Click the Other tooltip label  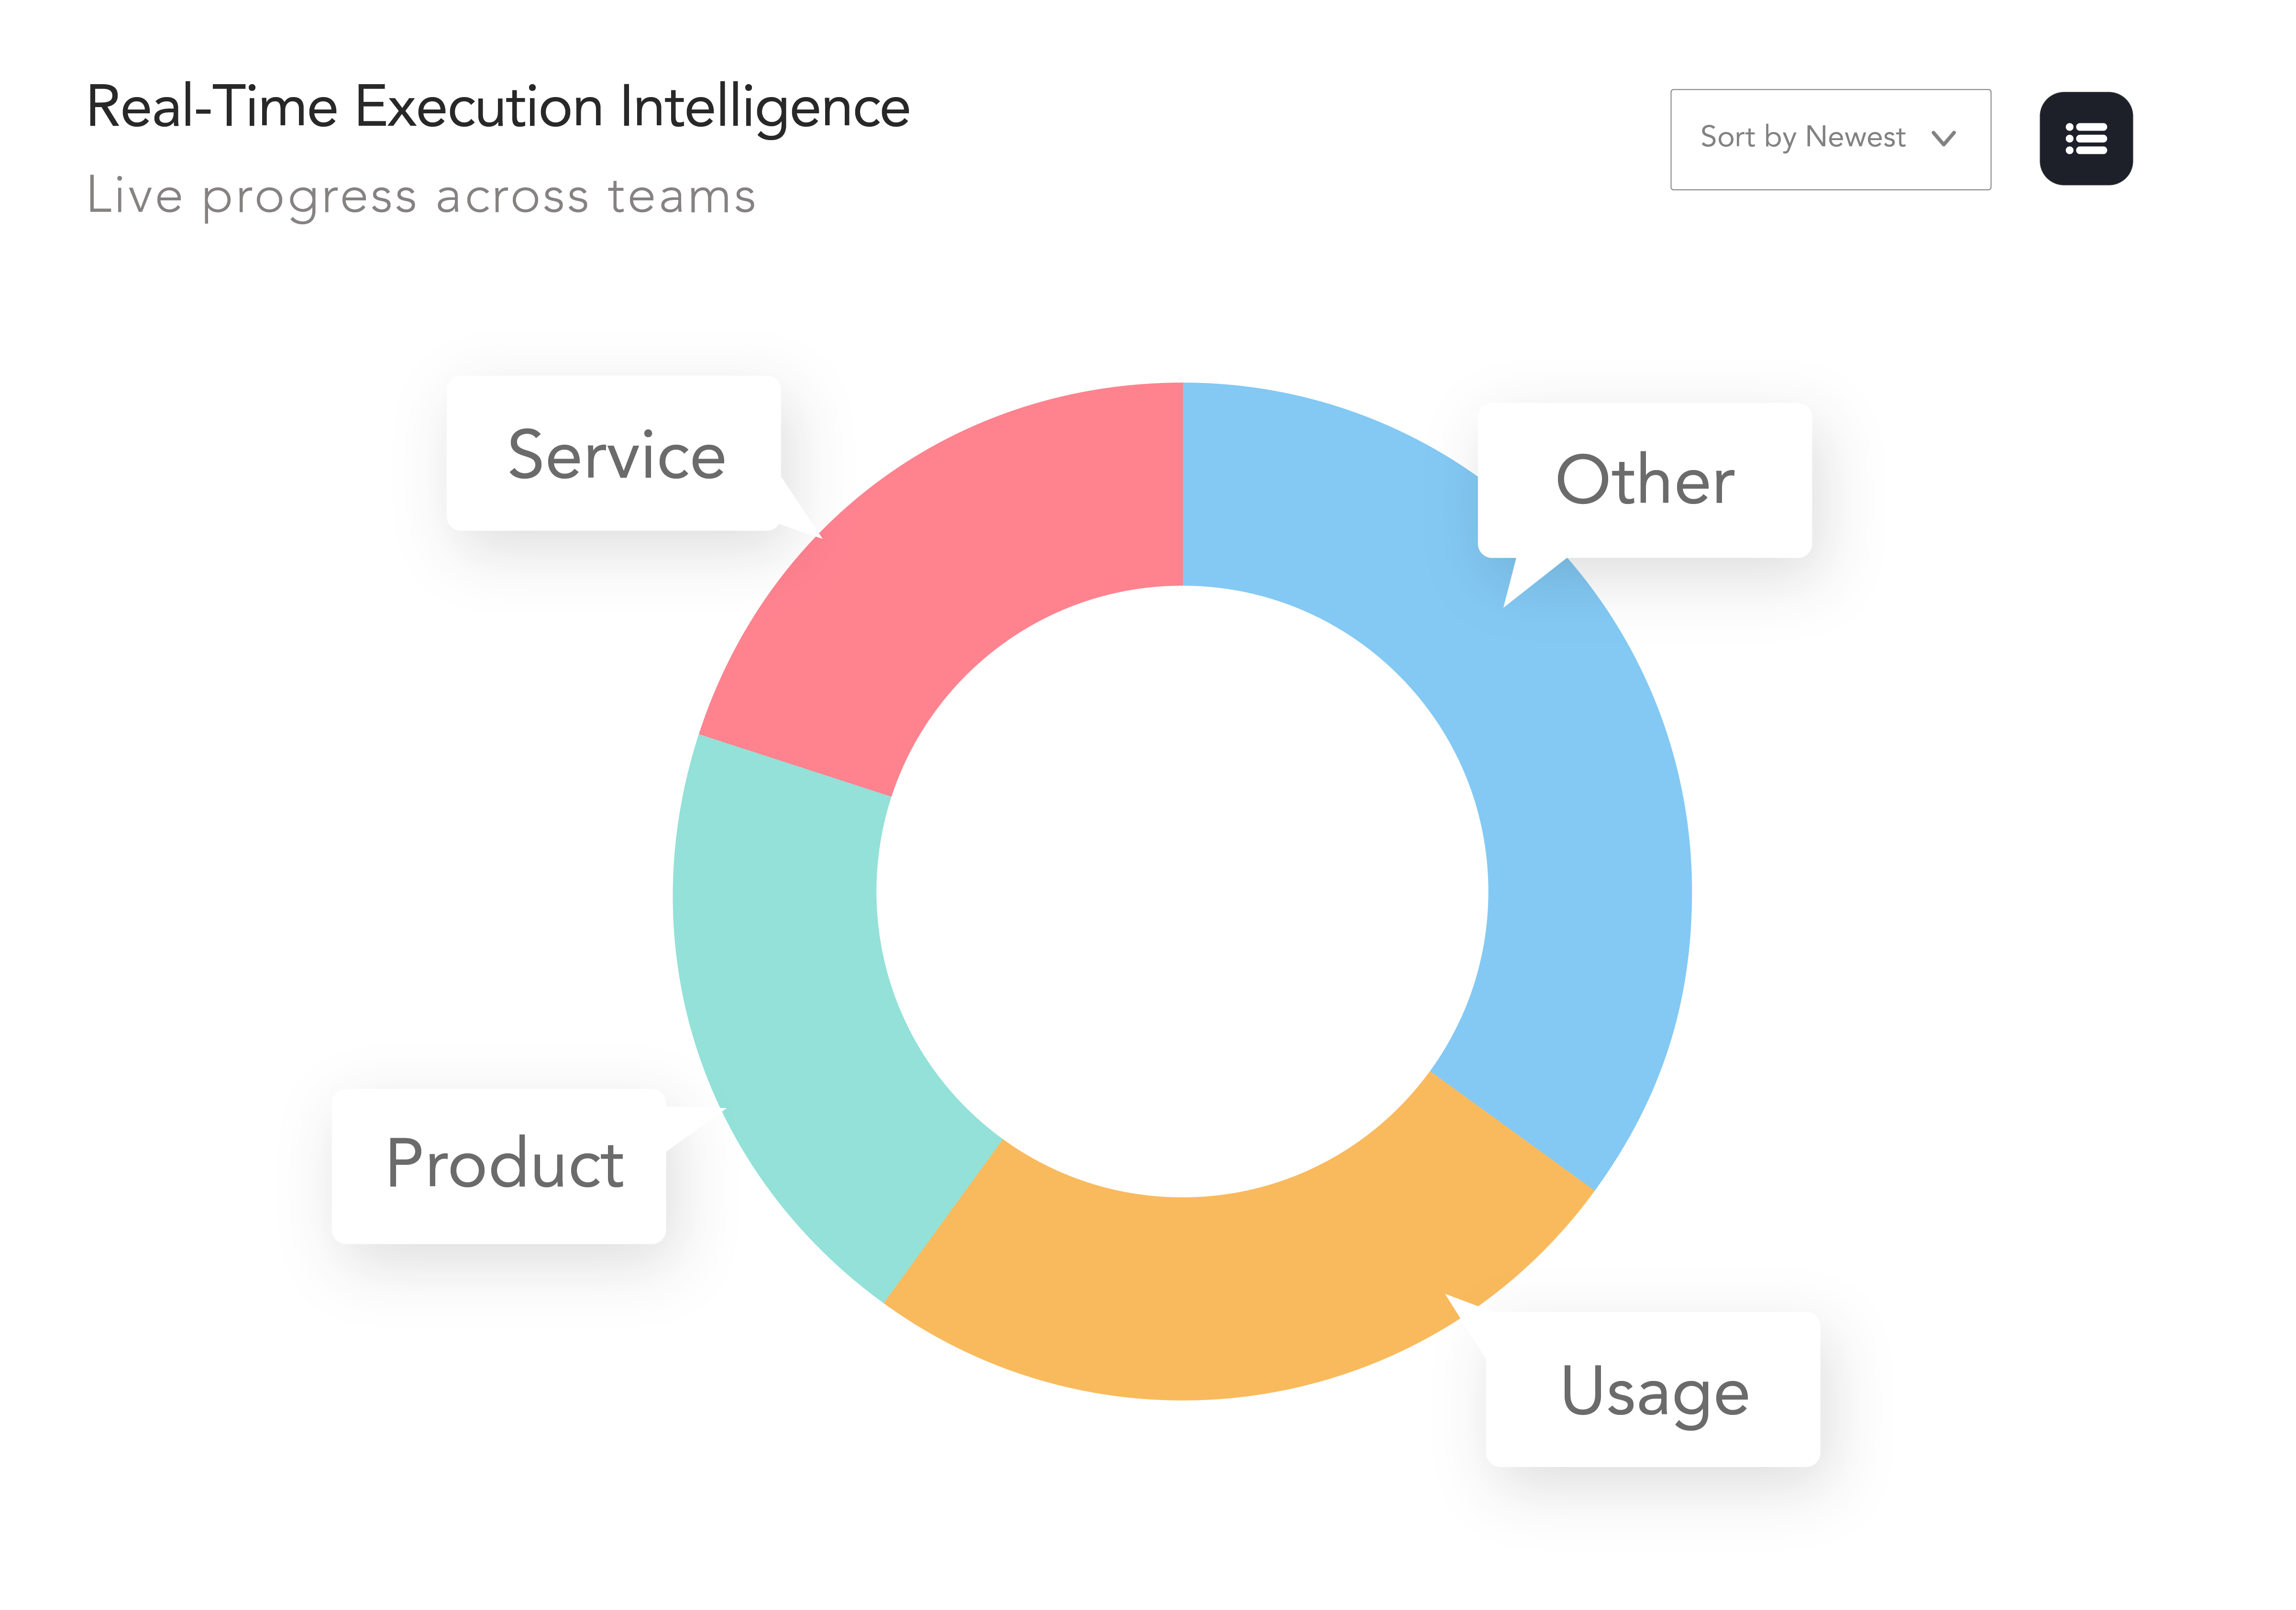1644,481
